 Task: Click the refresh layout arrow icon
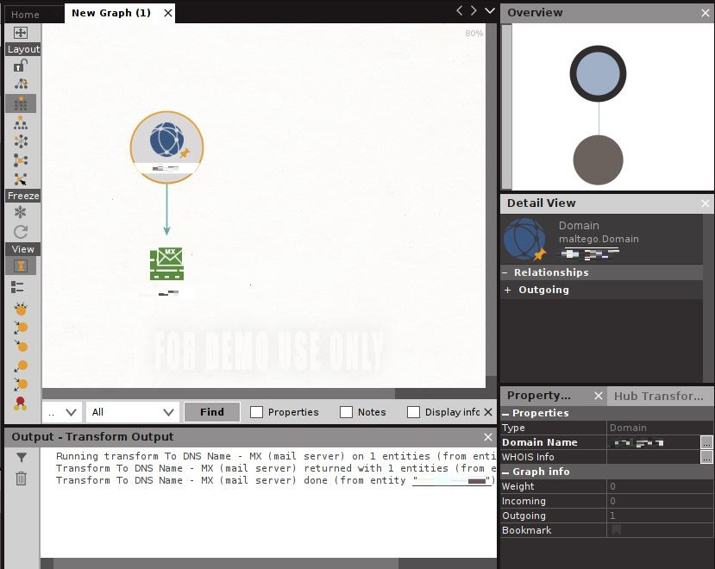coord(21,232)
